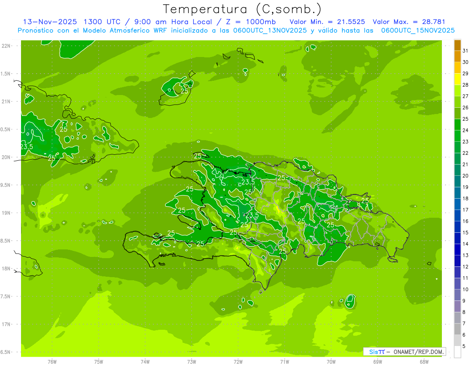The width and height of the screenshot is (476, 367).
Task: Pick the orange swatch above the 31 label
Action: tap(457, 45)
